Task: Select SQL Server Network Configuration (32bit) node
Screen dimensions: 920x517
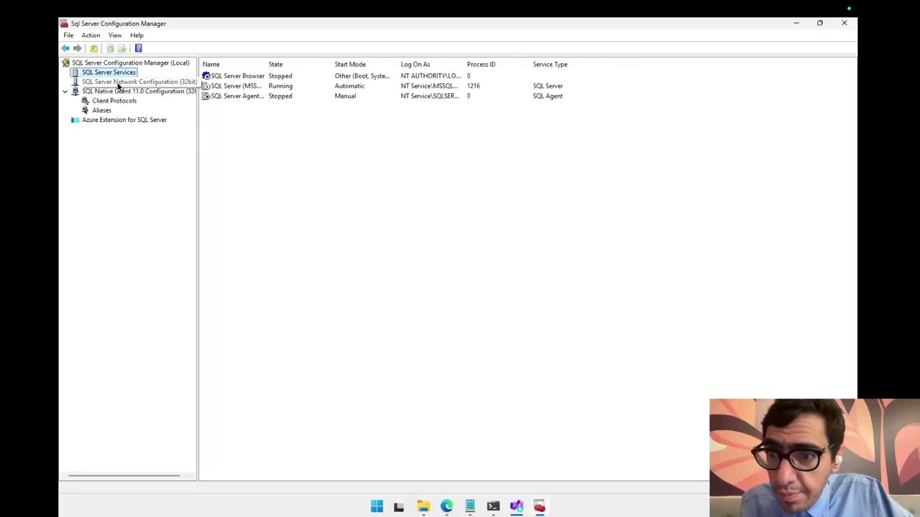Action: [x=139, y=82]
